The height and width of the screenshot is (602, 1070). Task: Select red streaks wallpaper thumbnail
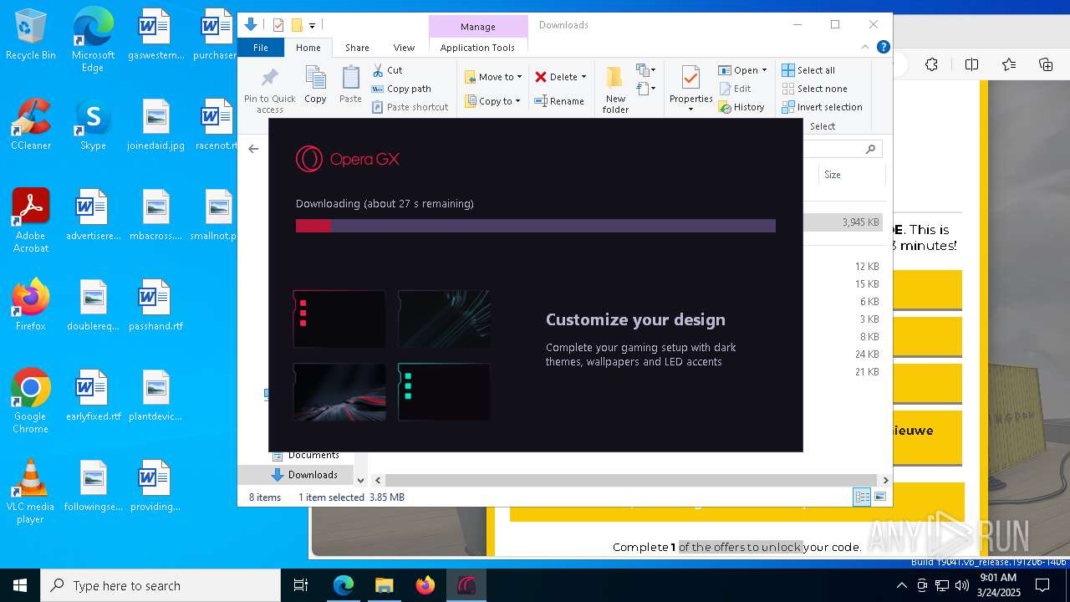(339, 391)
